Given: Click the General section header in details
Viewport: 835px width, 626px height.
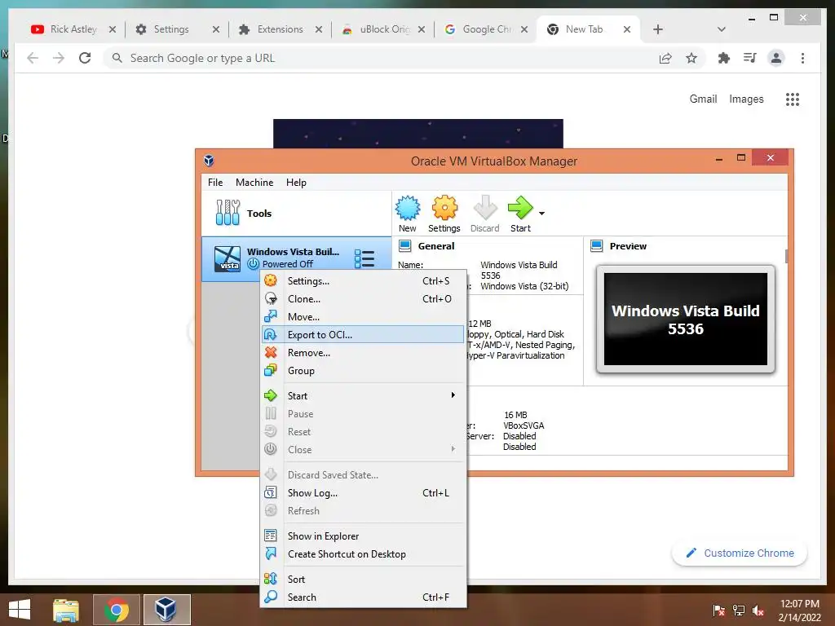Looking at the screenshot, I should coord(435,246).
